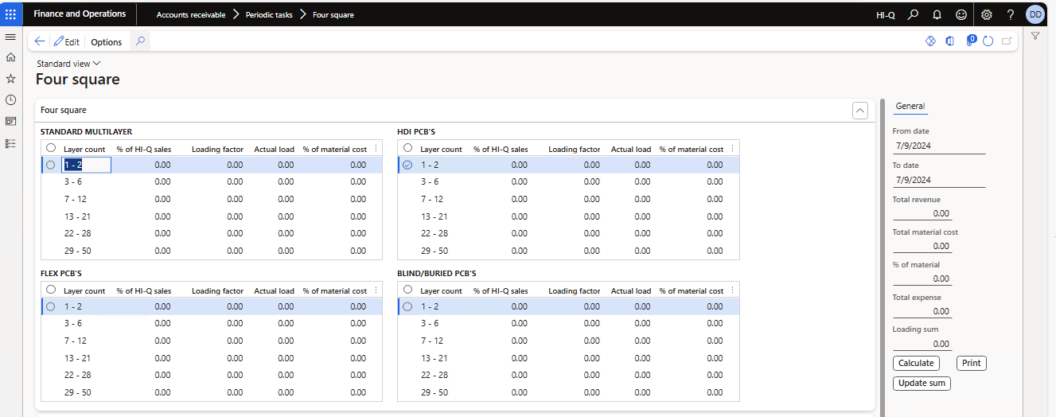Open Favorites star icon in sidebar

(x=10, y=79)
